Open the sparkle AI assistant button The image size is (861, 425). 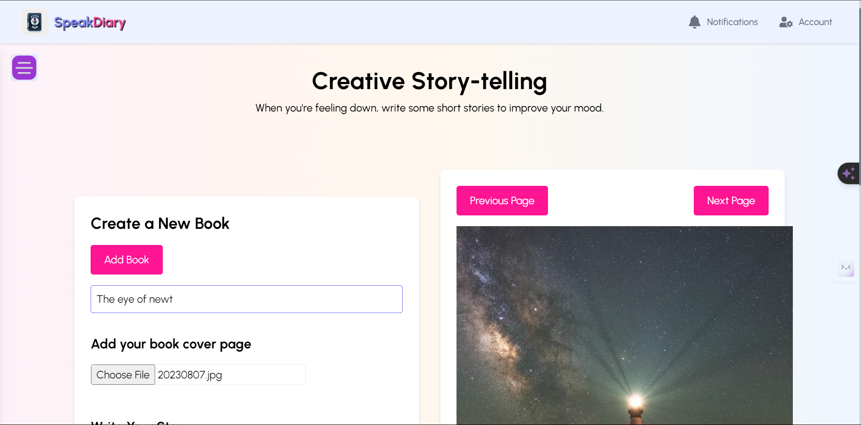click(848, 173)
